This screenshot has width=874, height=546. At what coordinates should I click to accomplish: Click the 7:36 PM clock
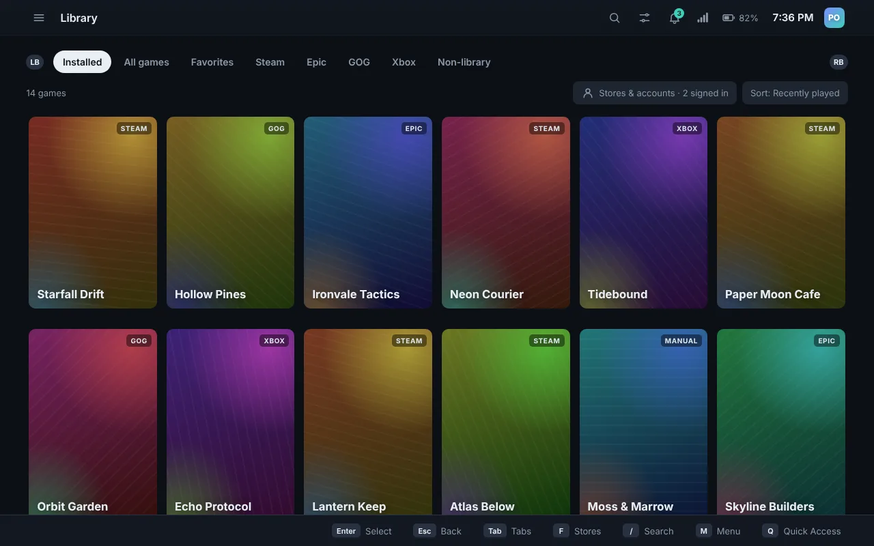[x=793, y=18]
